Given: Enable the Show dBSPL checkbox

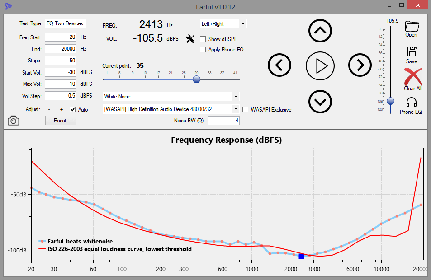Looking at the screenshot, I should pyautogui.click(x=203, y=39).
